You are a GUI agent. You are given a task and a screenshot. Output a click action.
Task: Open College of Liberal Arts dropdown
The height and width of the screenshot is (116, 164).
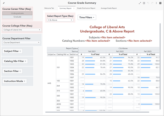(x=22, y=30)
